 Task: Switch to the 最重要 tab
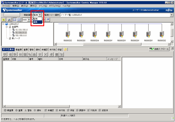pyautogui.click(x=19, y=49)
